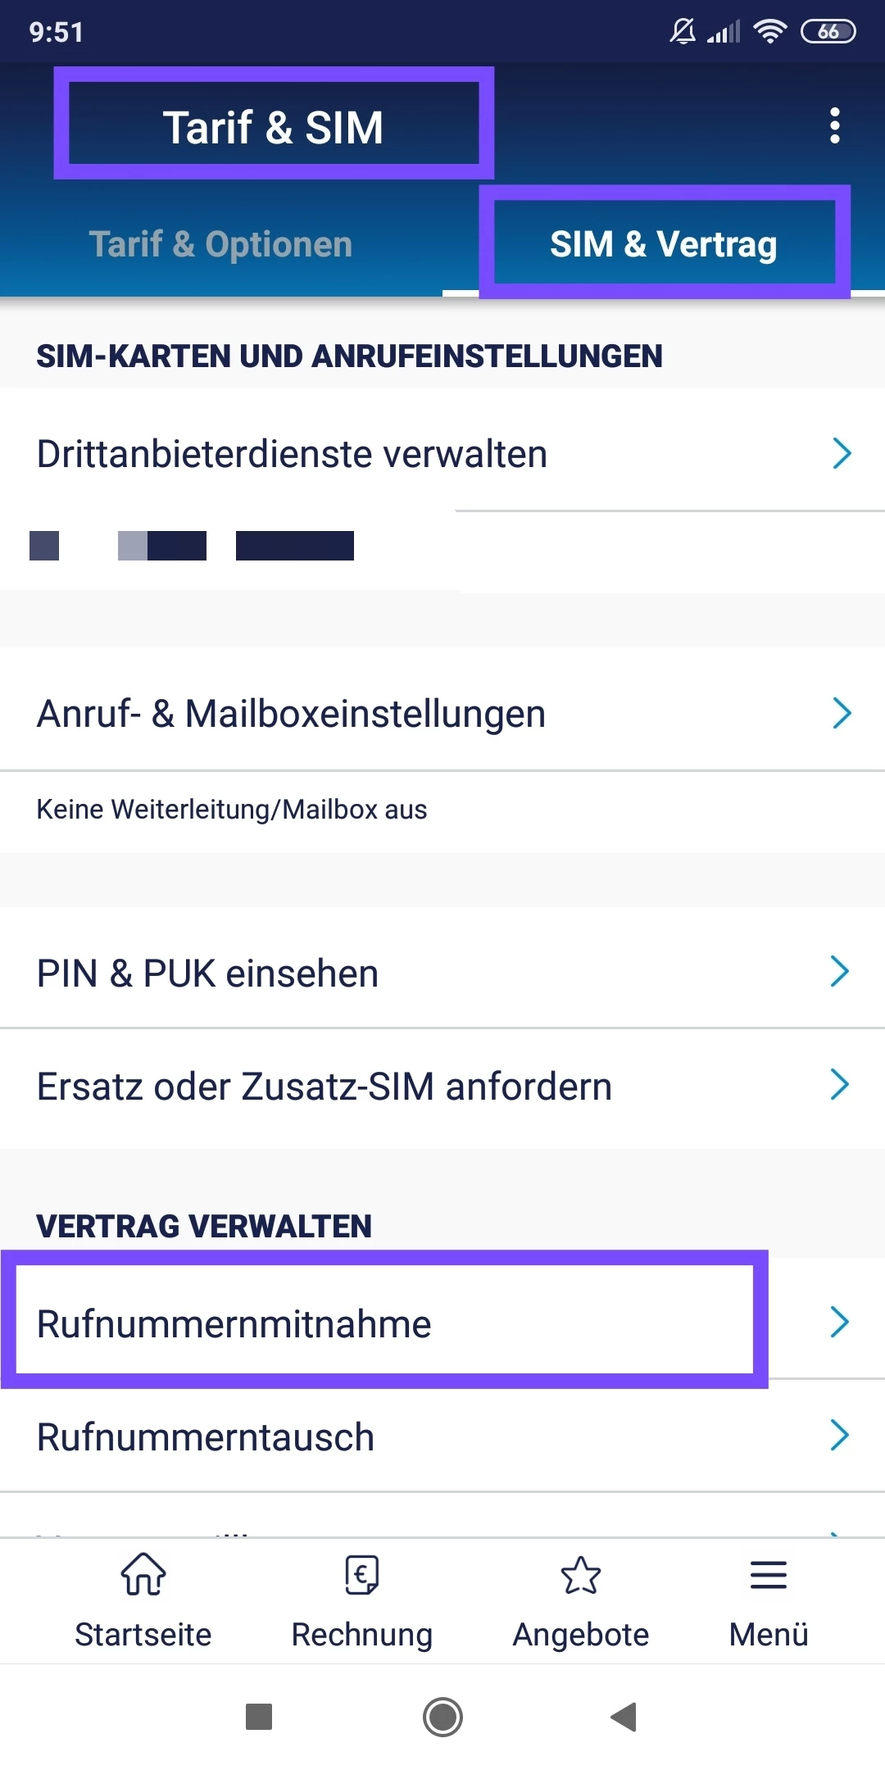
Task: Open the Menü hamburger icon
Action: pyautogui.click(x=768, y=1575)
